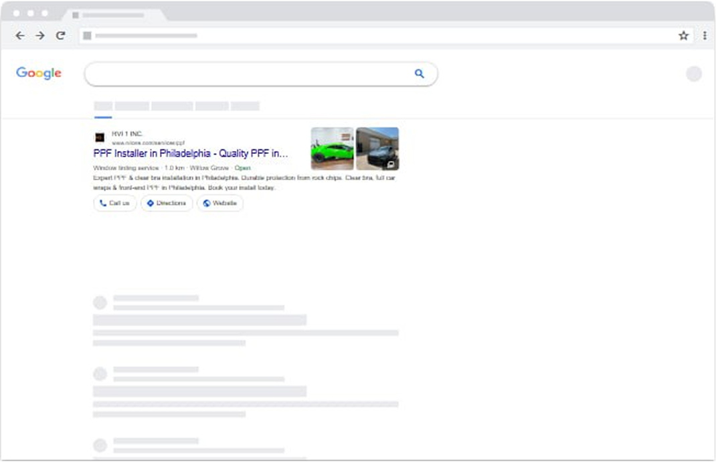Click the Google logo
Screen dimensions: 716x462
(x=39, y=73)
